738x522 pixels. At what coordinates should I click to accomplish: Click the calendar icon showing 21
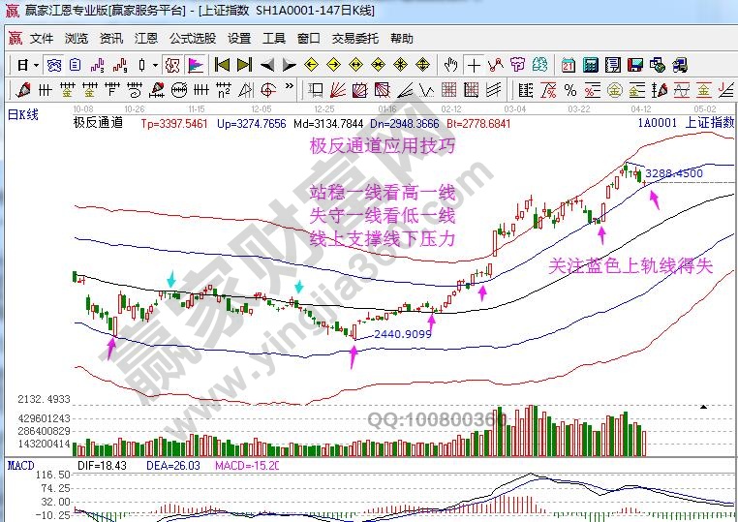point(567,65)
